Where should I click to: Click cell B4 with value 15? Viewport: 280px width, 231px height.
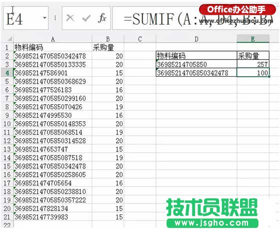click(108, 73)
